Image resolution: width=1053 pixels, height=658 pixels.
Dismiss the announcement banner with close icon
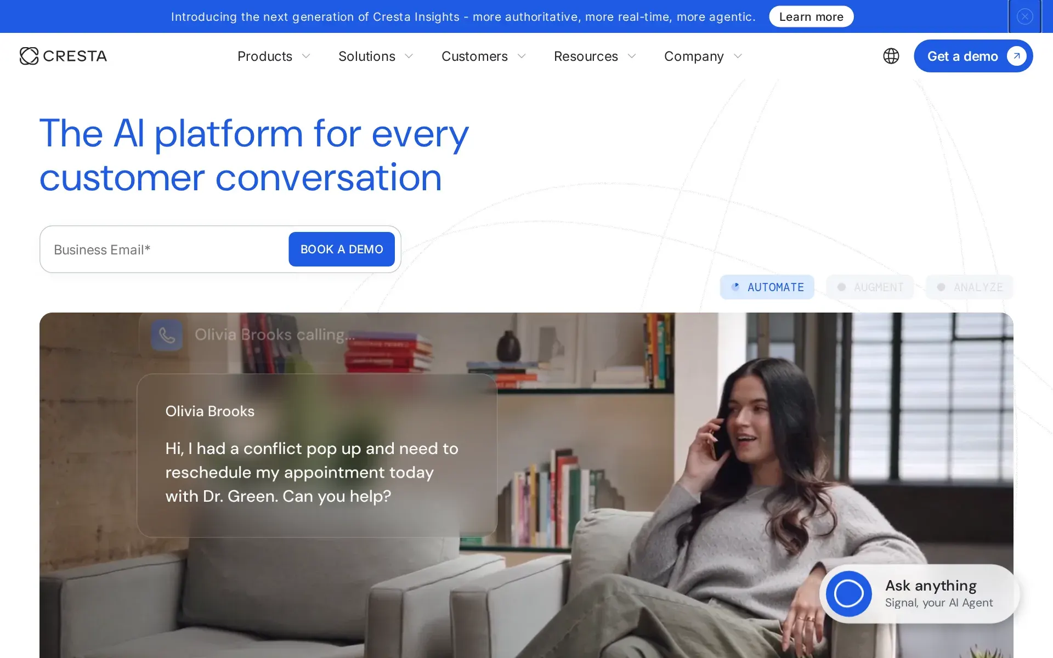[1024, 16]
